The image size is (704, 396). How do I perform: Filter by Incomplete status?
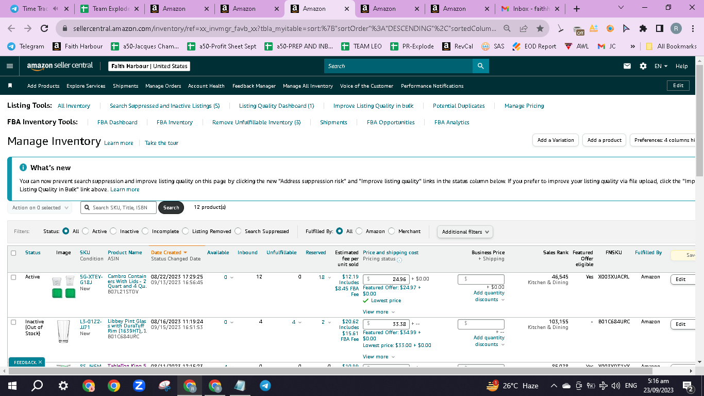[x=145, y=231]
